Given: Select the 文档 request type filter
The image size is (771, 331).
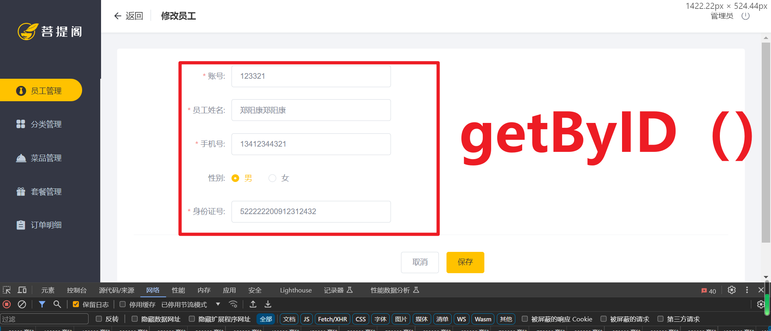Looking at the screenshot, I should tap(289, 319).
